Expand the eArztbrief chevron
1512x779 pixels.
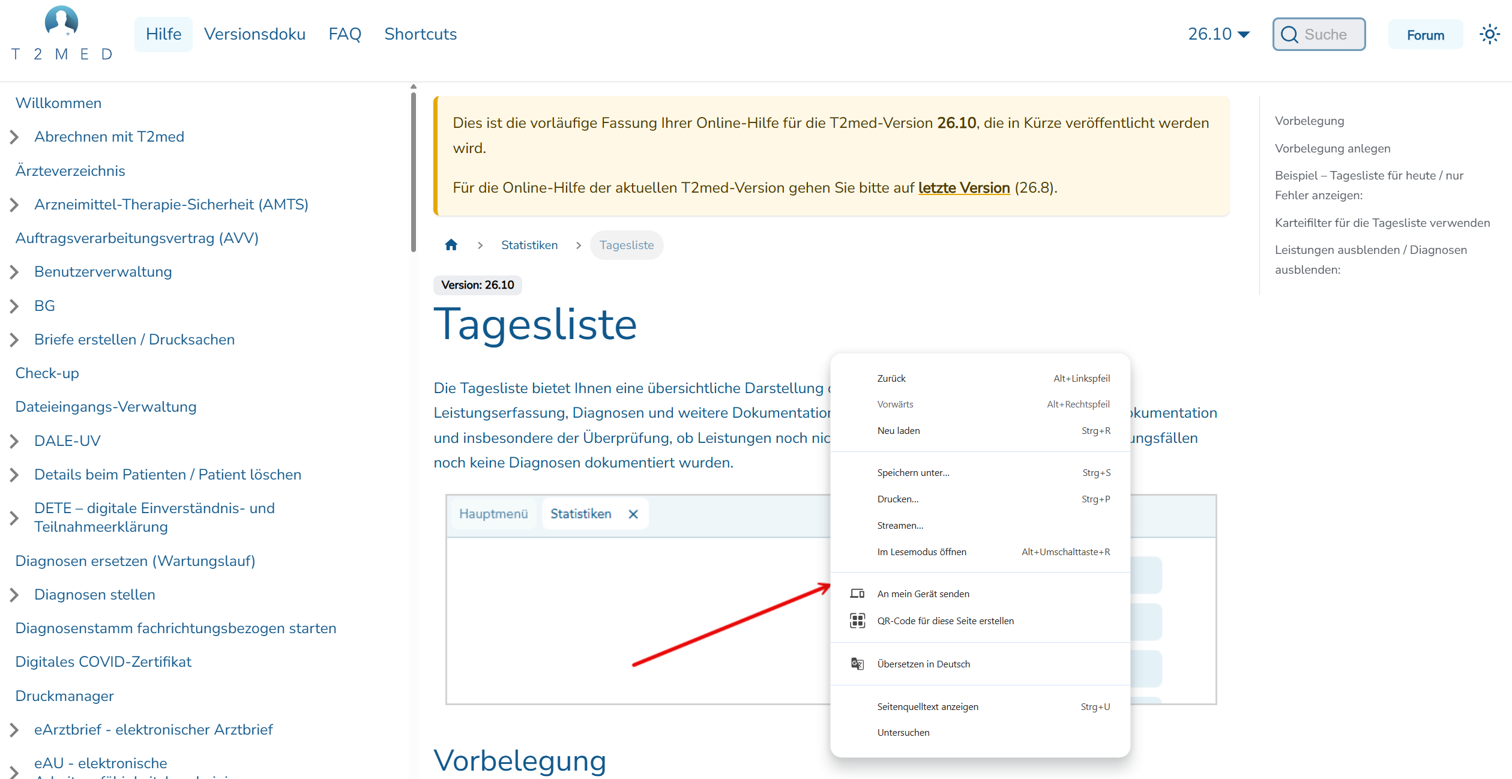14,730
